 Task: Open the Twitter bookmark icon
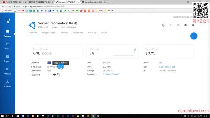(42, 10)
